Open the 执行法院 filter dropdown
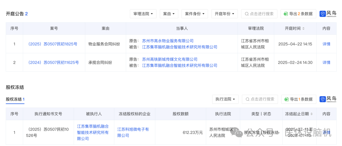Image resolution: width=342 pixels, height=146 pixels. tap(225, 99)
